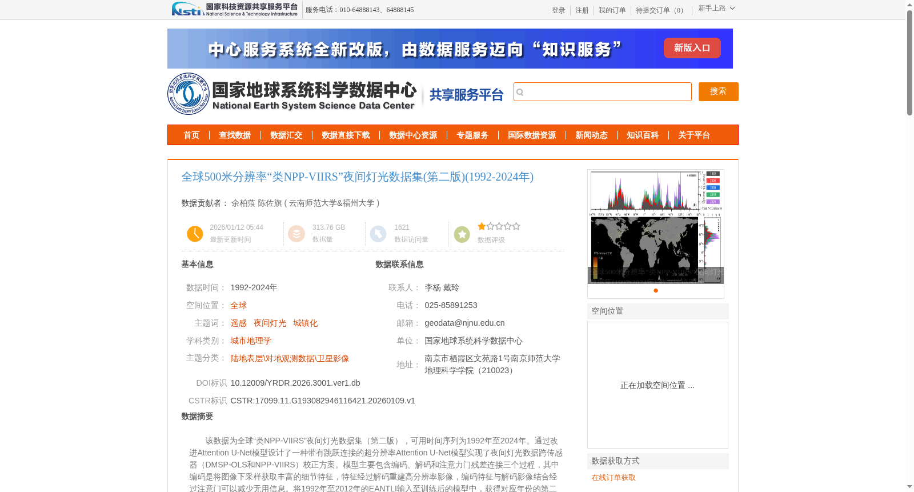Viewport: 914px width, 492px height.
Task: Click the 数据摘要 section heading
Action: (x=197, y=417)
